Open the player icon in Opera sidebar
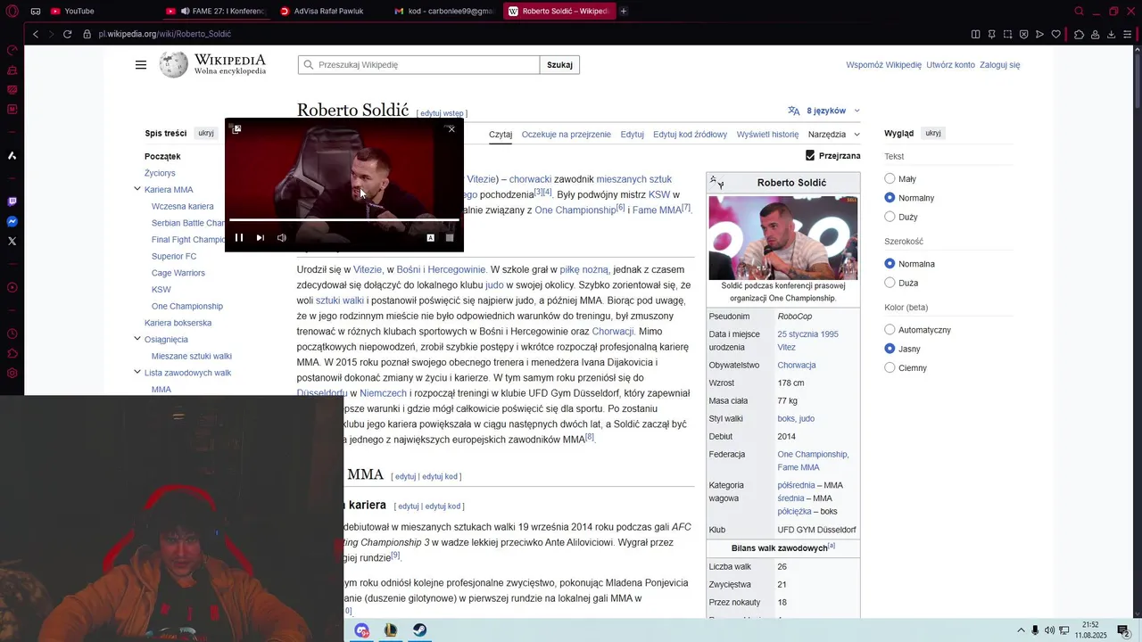The height and width of the screenshot is (642, 1142). tap(12, 287)
